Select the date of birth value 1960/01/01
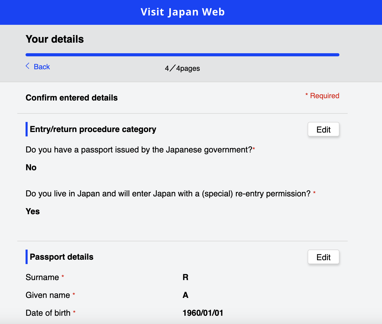The width and height of the screenshot is (382, 324). click(x=203, y=313)
